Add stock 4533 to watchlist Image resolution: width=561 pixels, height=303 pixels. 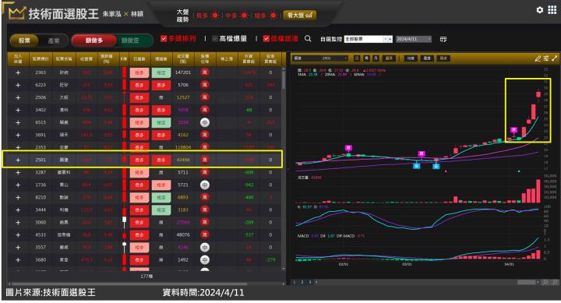(x=18, y=235)
